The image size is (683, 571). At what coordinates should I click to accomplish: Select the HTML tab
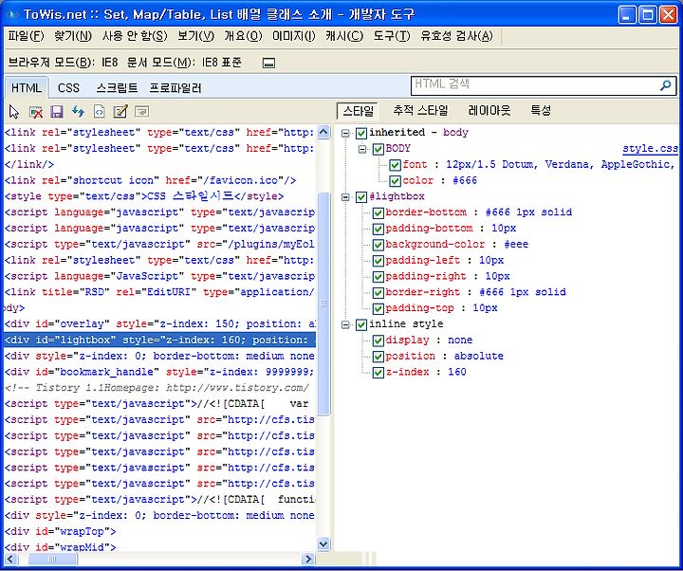pos(27,88)
